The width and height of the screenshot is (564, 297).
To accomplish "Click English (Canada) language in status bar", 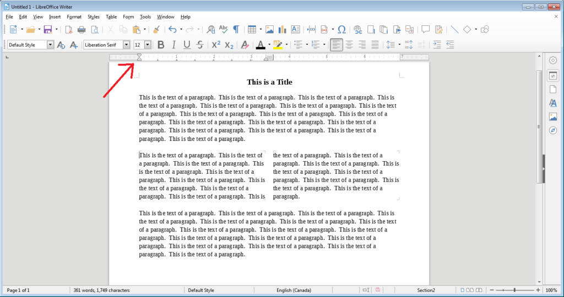I will pos(294,290).
